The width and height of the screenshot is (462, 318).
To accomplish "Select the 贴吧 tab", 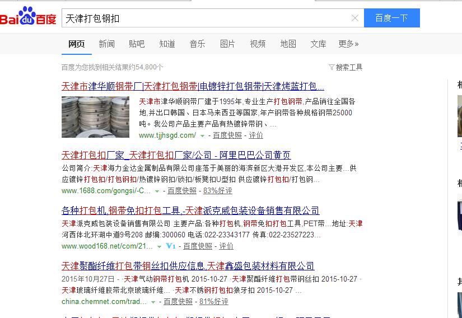I will pyautogui.click(x=137, y=44).
